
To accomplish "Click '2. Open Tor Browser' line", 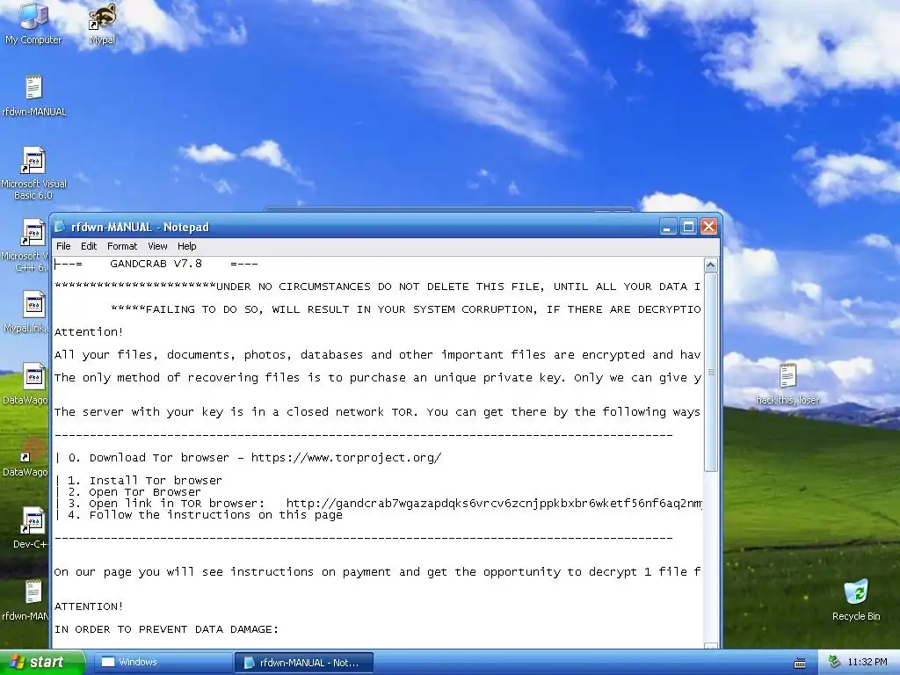I will click(x=134, y=492).
